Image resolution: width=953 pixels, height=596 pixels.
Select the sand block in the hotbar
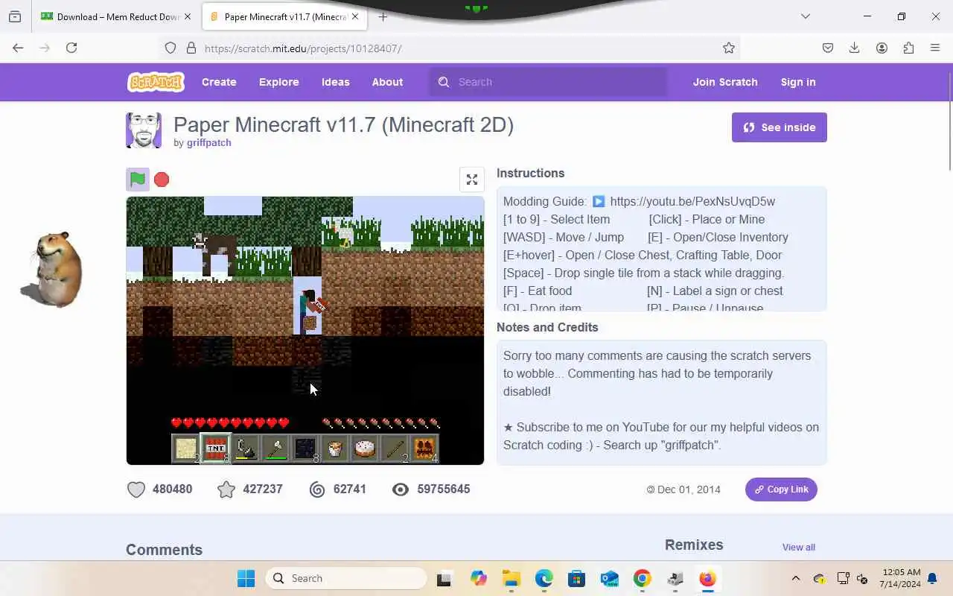186,448
